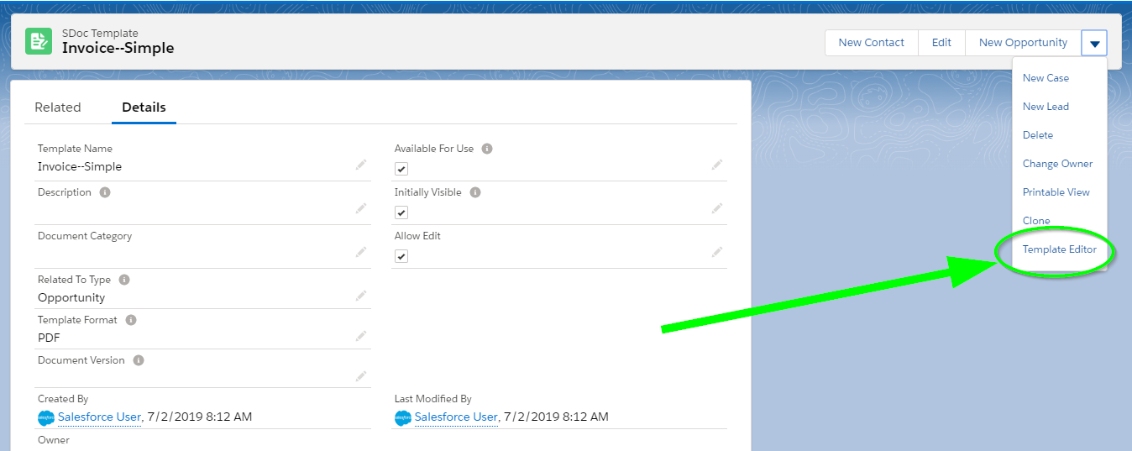Toggle the Initially Visible checkbox
The height and width of the screenshot is (451, 1132).
pyautogui.click(x=401, y=212)
